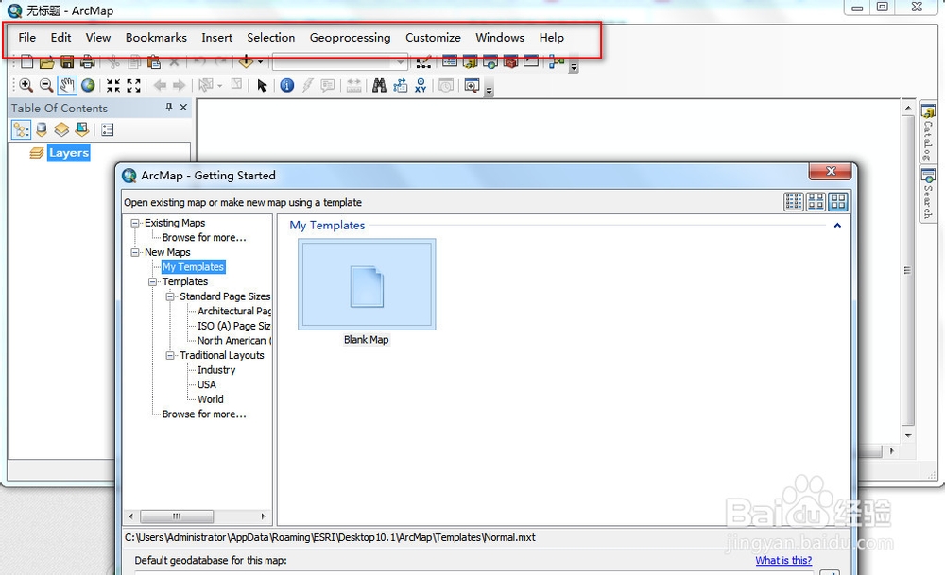
Task: Select the Select Elements arrow tool
Action: coord(262,86)
